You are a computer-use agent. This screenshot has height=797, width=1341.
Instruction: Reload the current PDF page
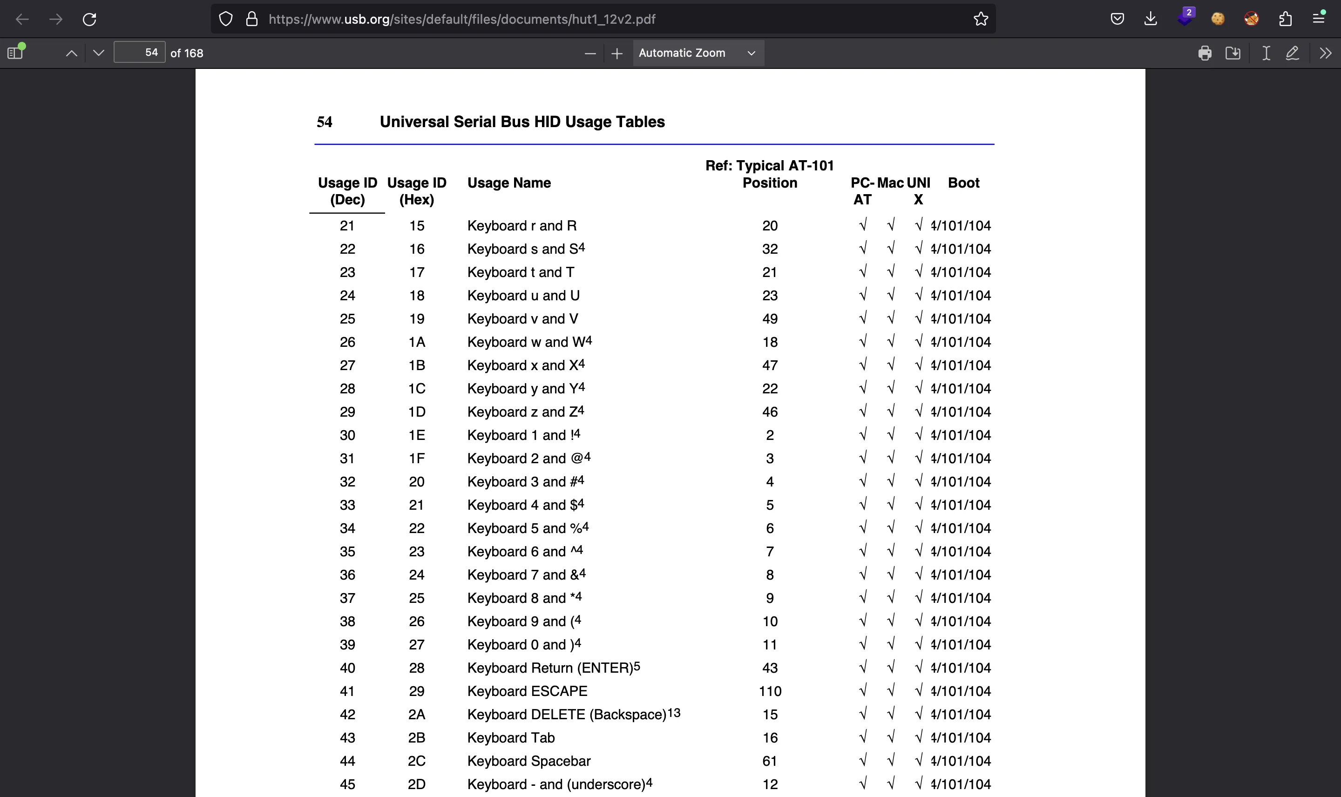coord(89,20)
